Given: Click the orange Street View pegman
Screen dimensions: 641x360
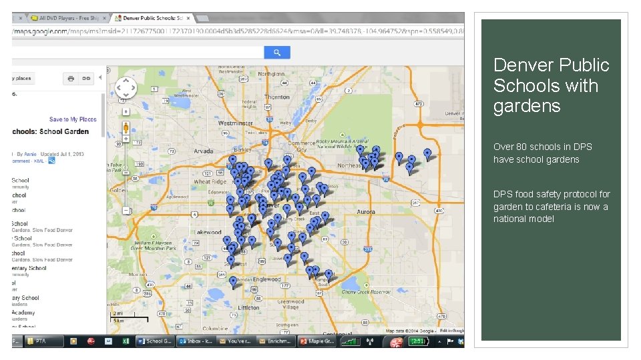Looking at the screenshot, I should tap(126, 128).
